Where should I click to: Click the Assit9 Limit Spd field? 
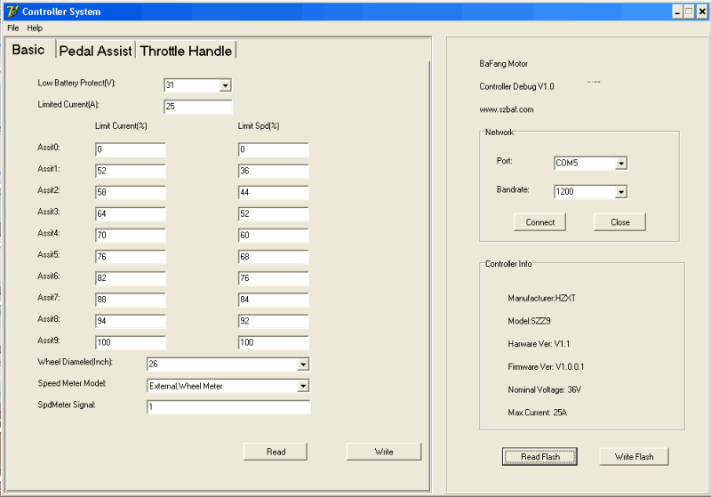(274, 342)
